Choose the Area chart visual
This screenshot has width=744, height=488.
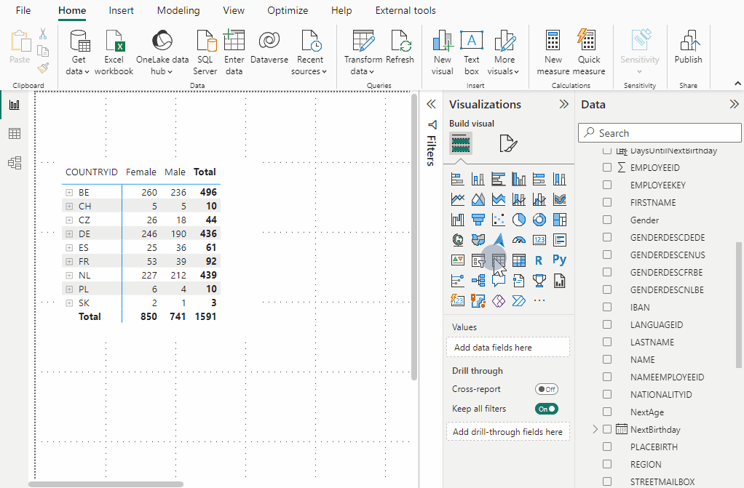[478, 200]
